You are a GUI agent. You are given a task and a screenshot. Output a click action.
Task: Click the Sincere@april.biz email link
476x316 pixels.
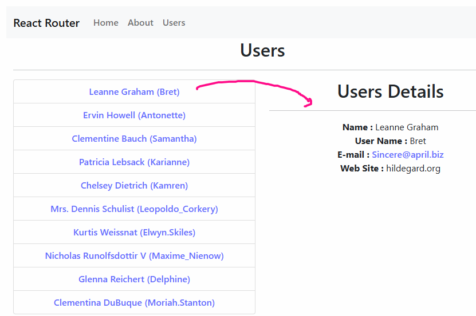(407, 155)
